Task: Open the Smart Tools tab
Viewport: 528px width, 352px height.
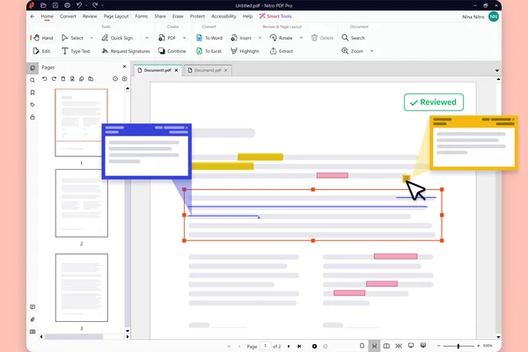Action: pyautogui.click(x=275, y=16)
